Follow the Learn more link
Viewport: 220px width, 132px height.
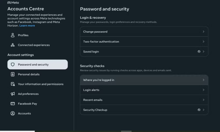27,25
